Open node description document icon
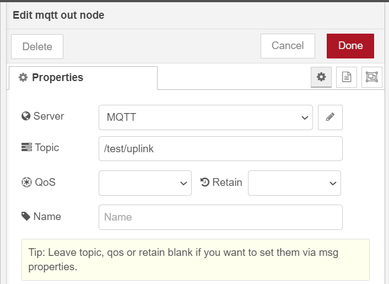The image size is (389, 284). 347,77
